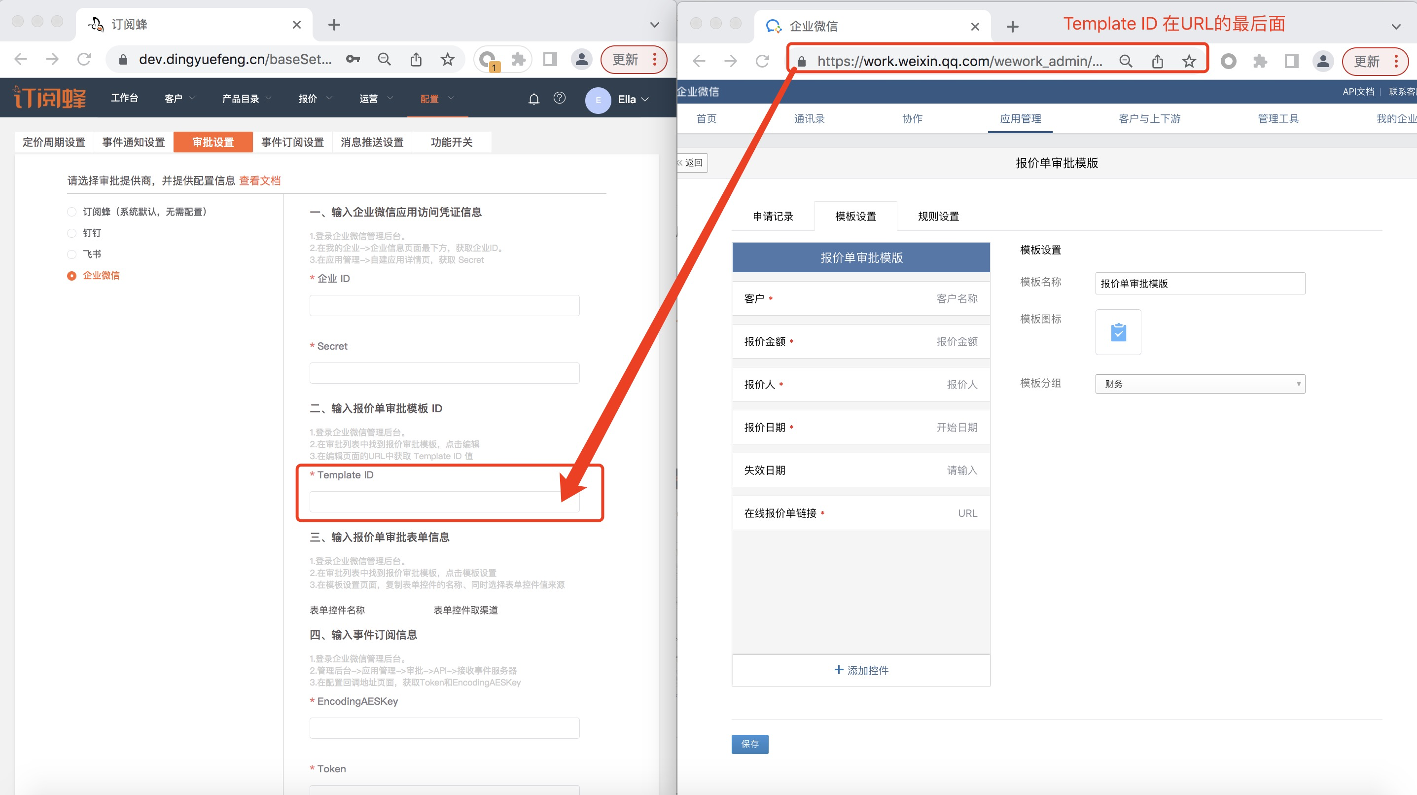1417x795 pixels.
Task: Open the 查看文档 link
Action: click(x=260, y=181)
